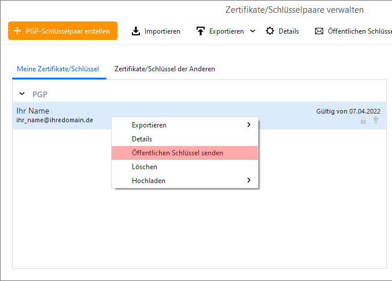Click the Details toolbar label
The width and height of the screenshot is (392, 281).
pyautogui.click(x=289, y=31)
